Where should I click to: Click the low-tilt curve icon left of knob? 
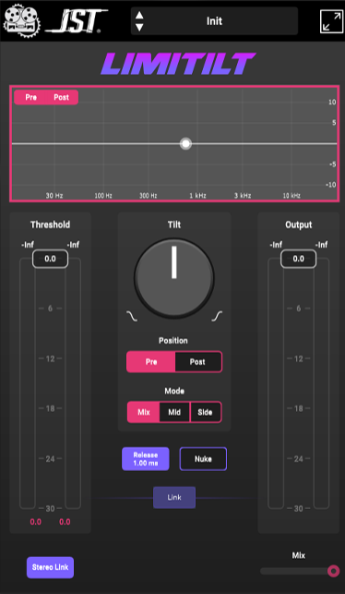click(132, 316)
